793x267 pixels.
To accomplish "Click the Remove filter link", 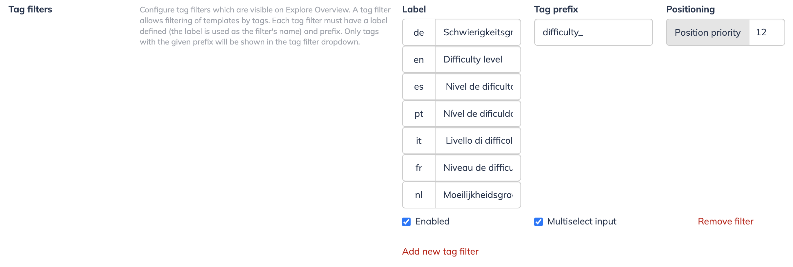I will (x=725, y=222).
